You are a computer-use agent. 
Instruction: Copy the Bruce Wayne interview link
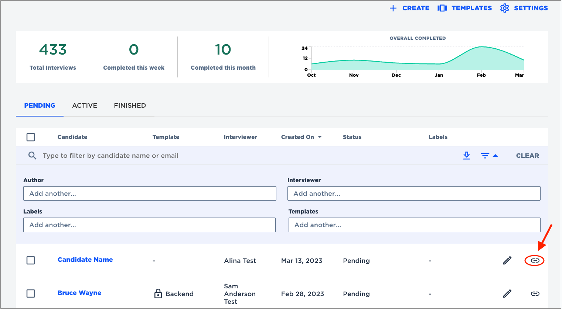(x=535, y=294)
